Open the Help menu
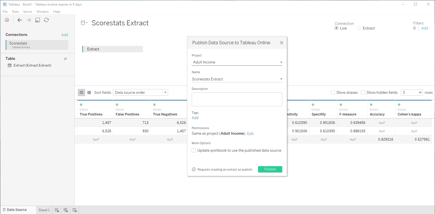The height and width of the screenshot is (214, 435). 57,12
